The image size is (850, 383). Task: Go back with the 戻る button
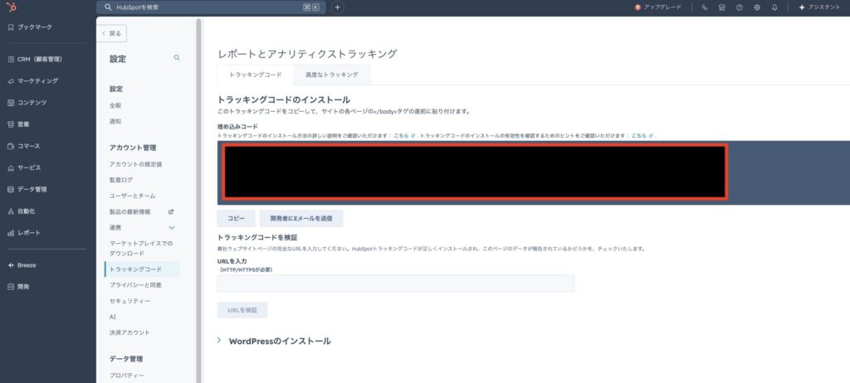(x=112, y=34)
